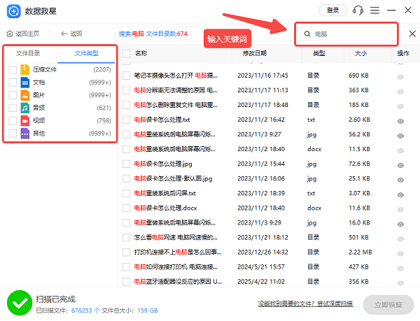Preview 电脑很卡怎么处理.txt with its eye icon
This screenshot has height=321, width=420.
coord(401,120)
